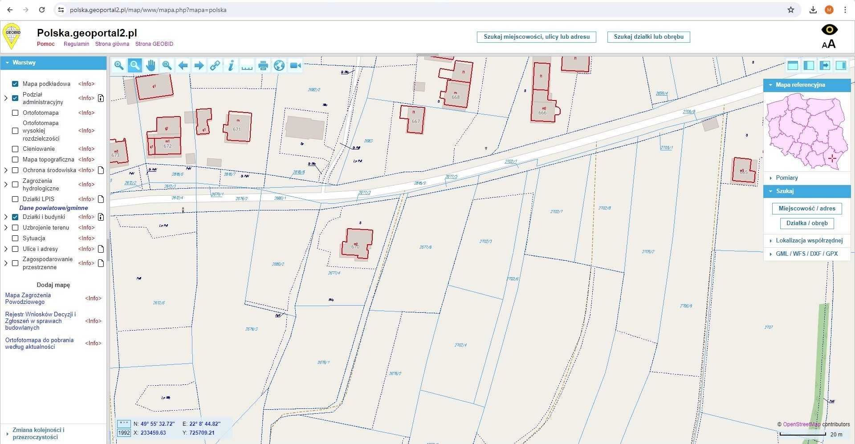Click the printer icon on map toolbar
This screenshot has width=855, height=444.
pyautogui.click(x=263, y=65)
